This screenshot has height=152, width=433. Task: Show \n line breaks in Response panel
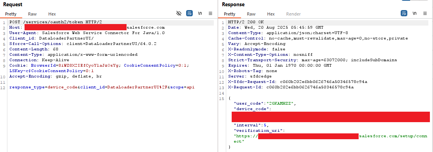coord(414,13)
